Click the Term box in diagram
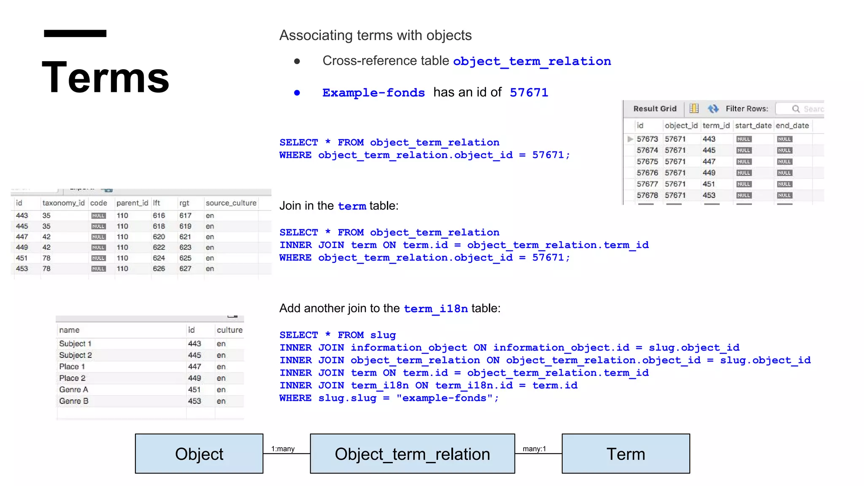 [x=626, y=454]
